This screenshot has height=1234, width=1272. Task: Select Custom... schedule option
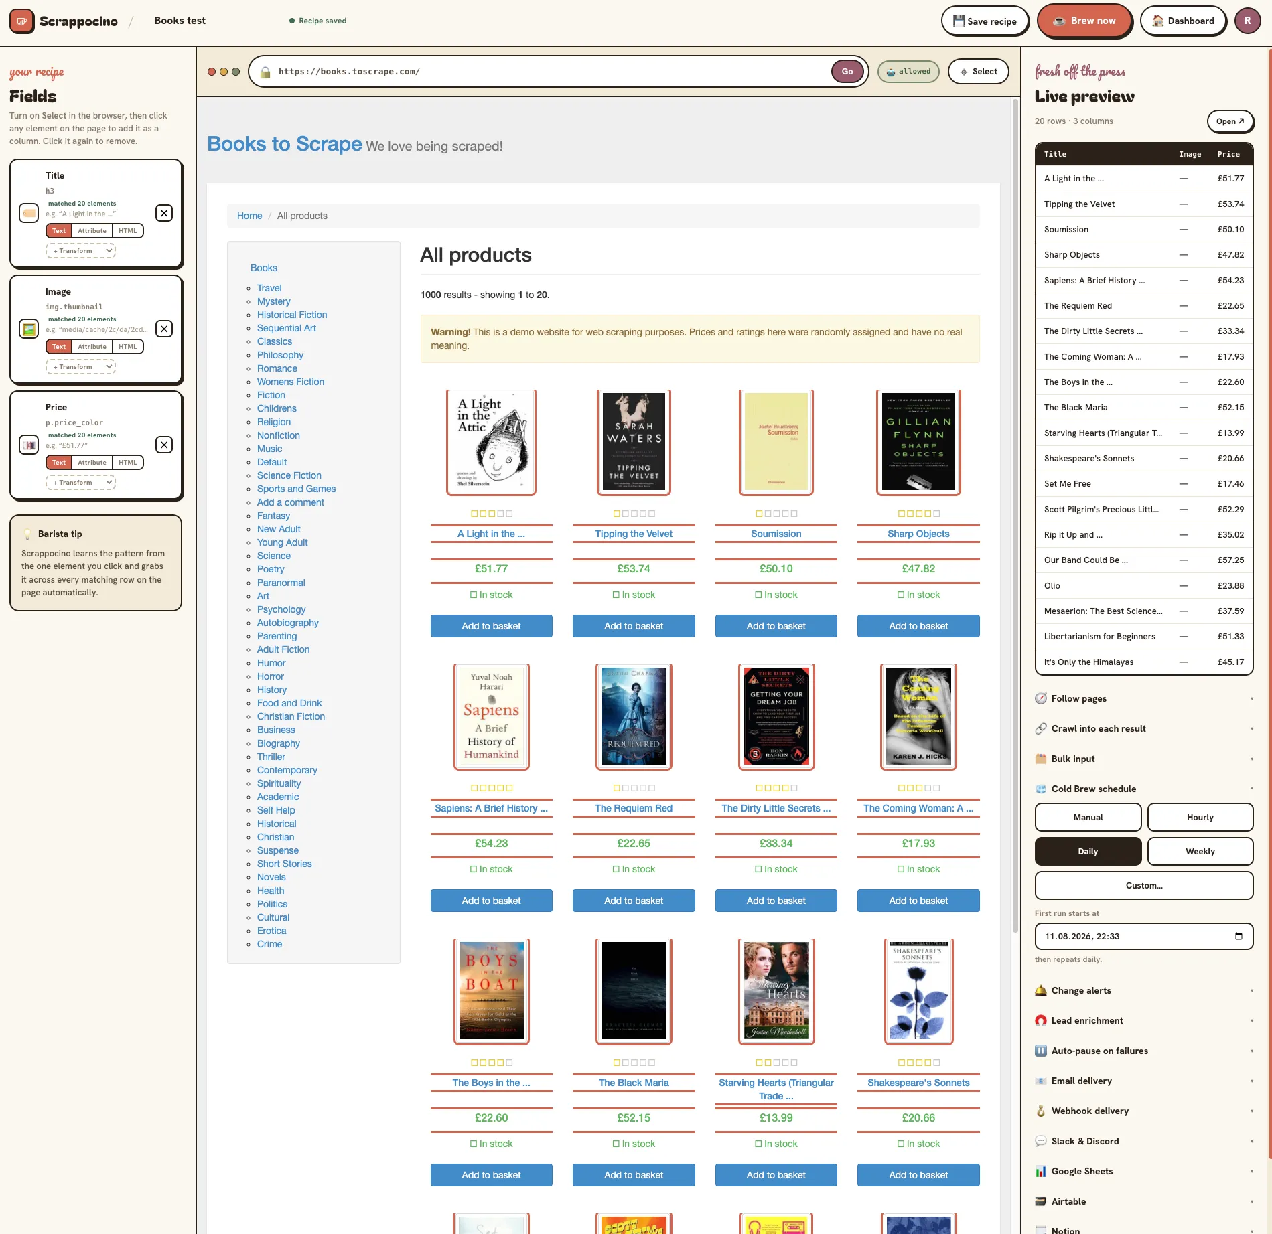(x=1144, y=885)
